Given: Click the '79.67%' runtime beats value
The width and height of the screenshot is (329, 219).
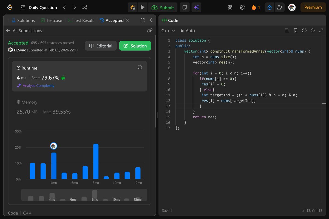Looking at the screenshot, I should click(50, 78).
